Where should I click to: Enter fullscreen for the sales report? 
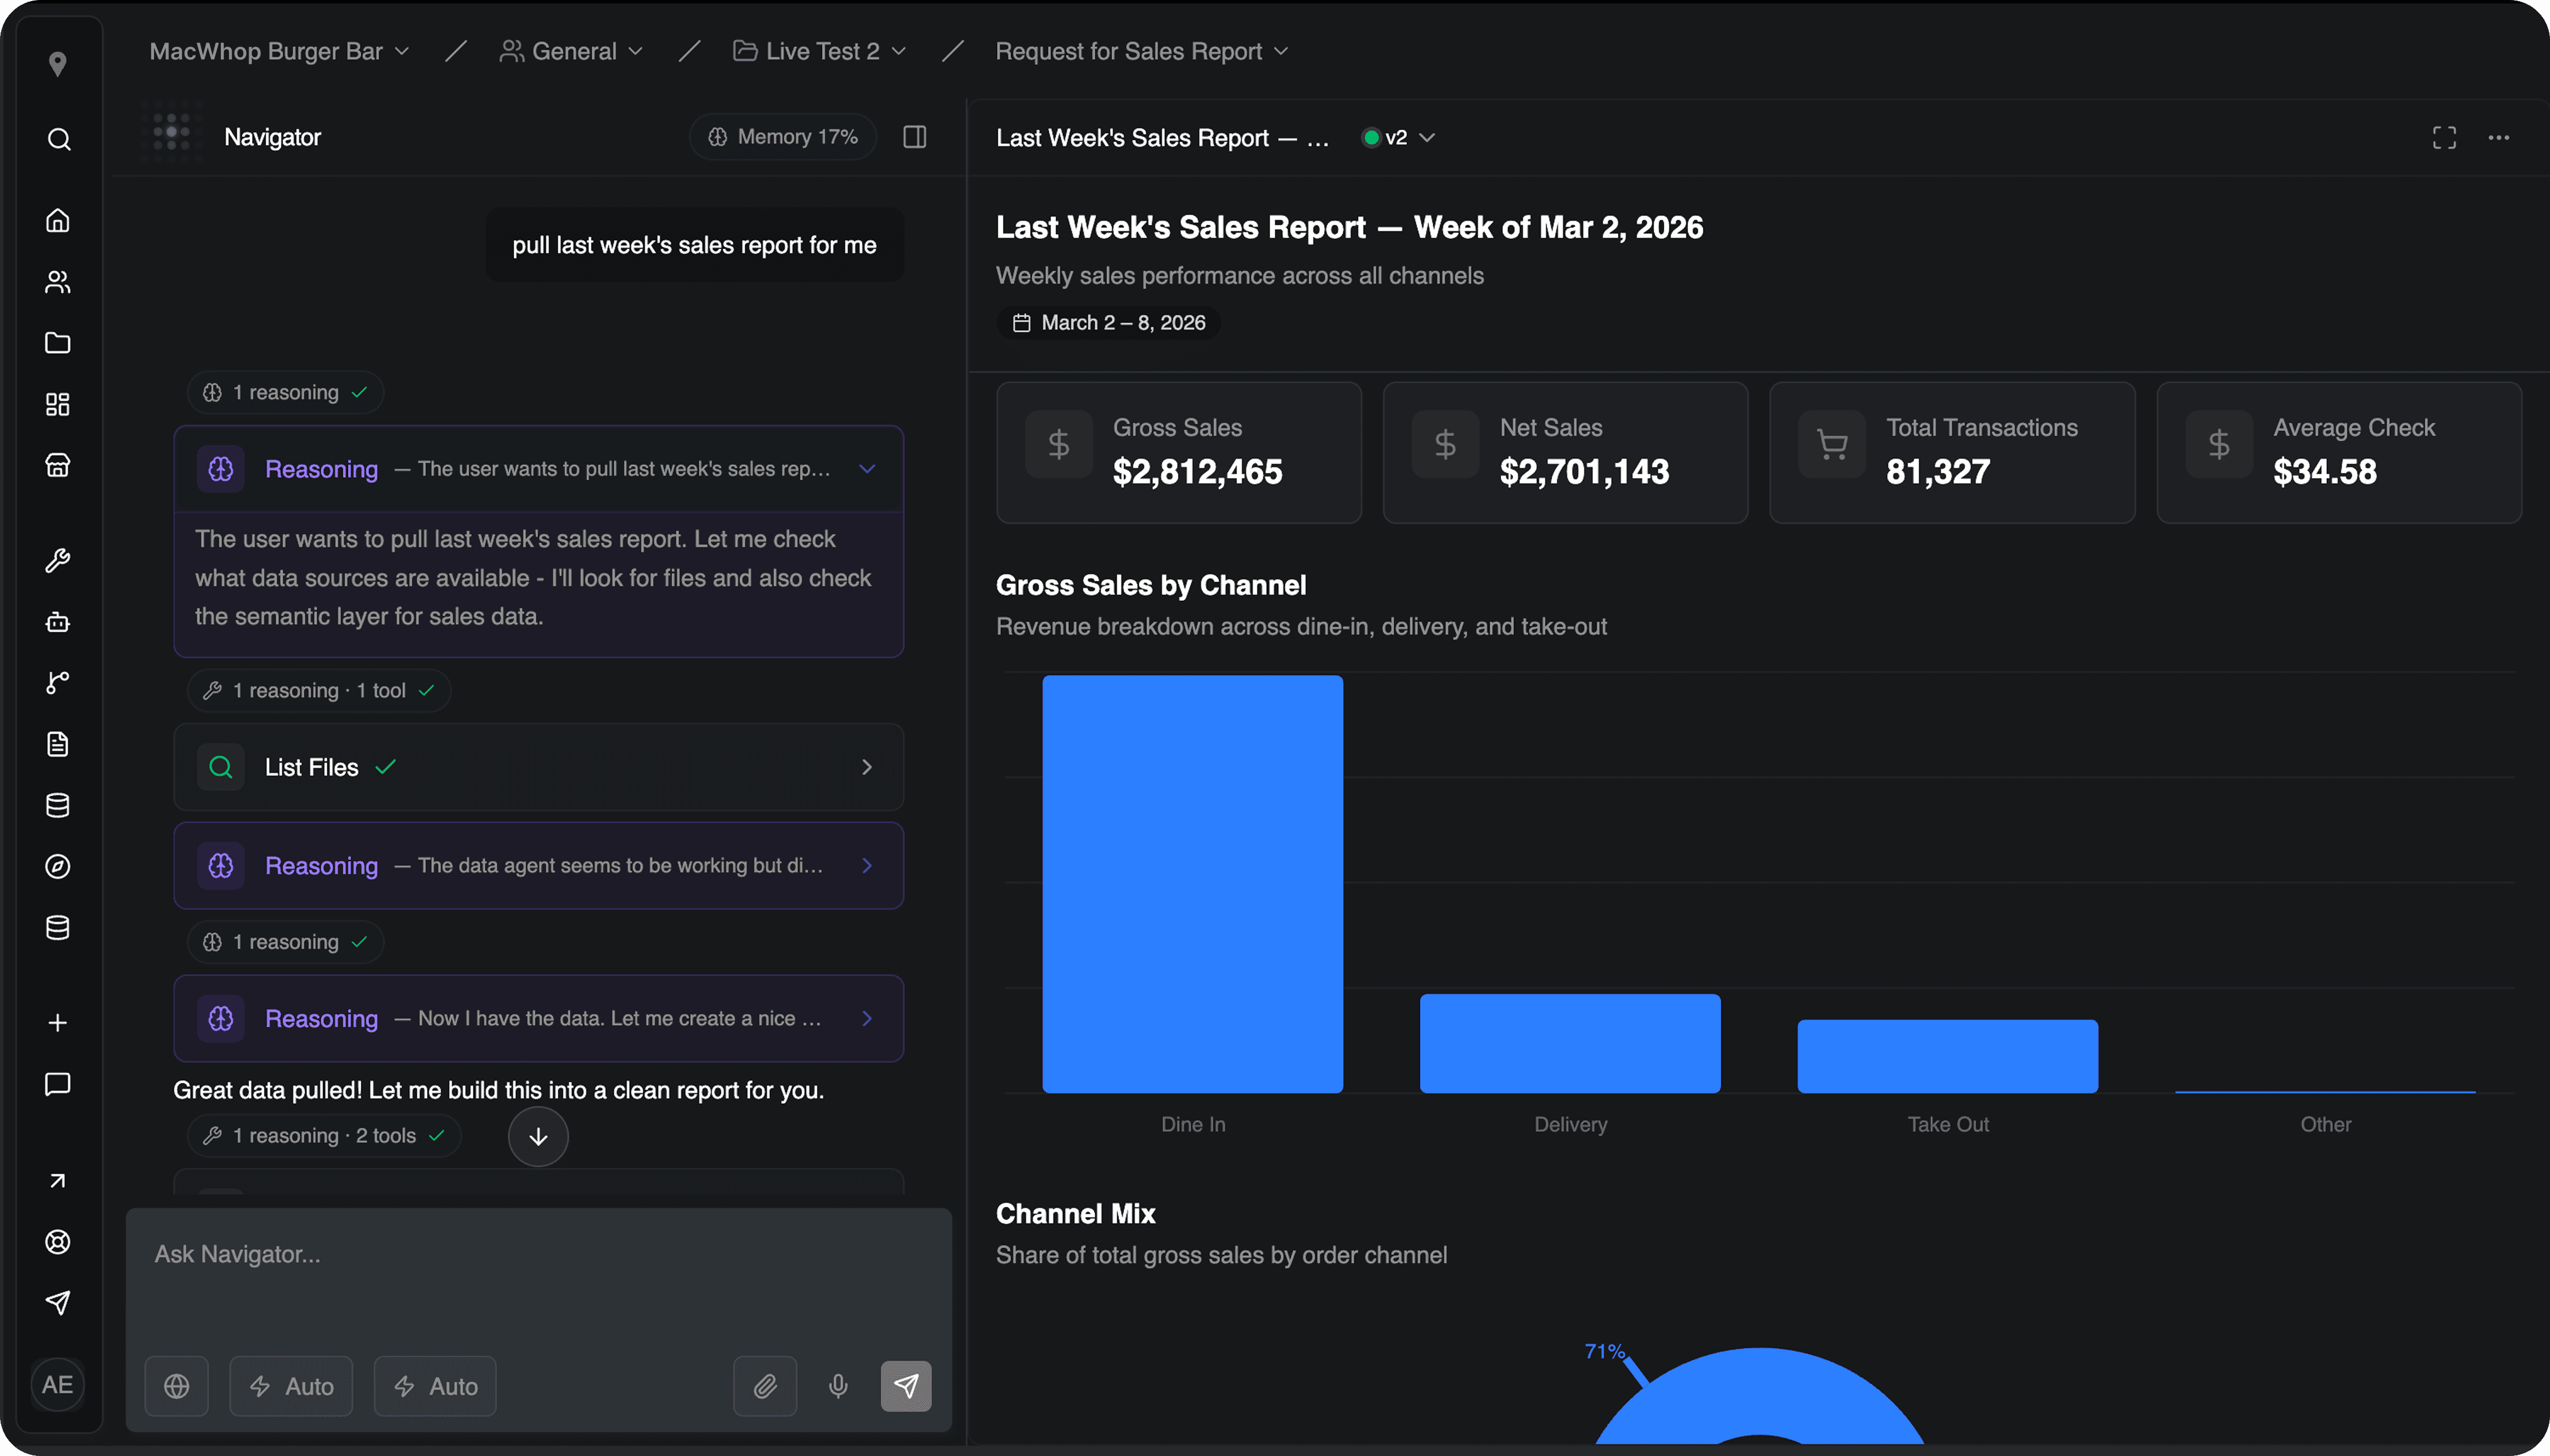pos(2443,138)
